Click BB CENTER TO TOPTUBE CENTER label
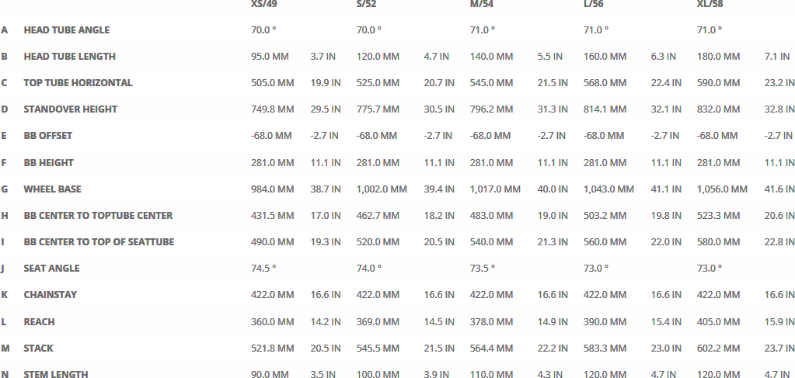795x378 pixels. pyautogui.click(x=98, y=216)
